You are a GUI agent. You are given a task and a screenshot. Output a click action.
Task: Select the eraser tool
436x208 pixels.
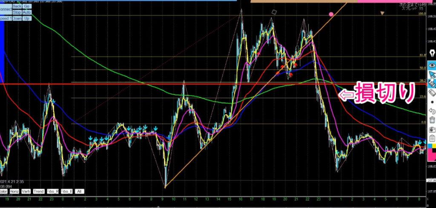point(432,93)
